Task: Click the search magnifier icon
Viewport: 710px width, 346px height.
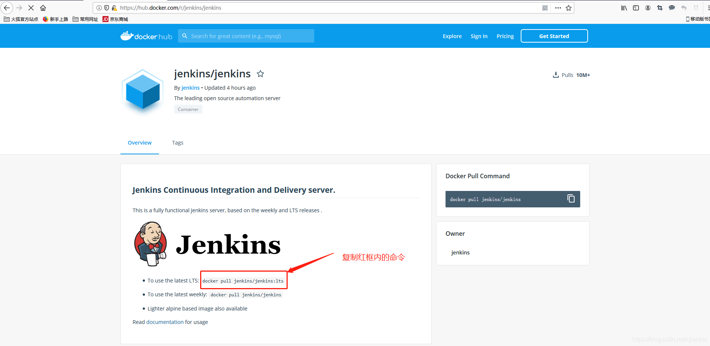Action: coord(185,36)
